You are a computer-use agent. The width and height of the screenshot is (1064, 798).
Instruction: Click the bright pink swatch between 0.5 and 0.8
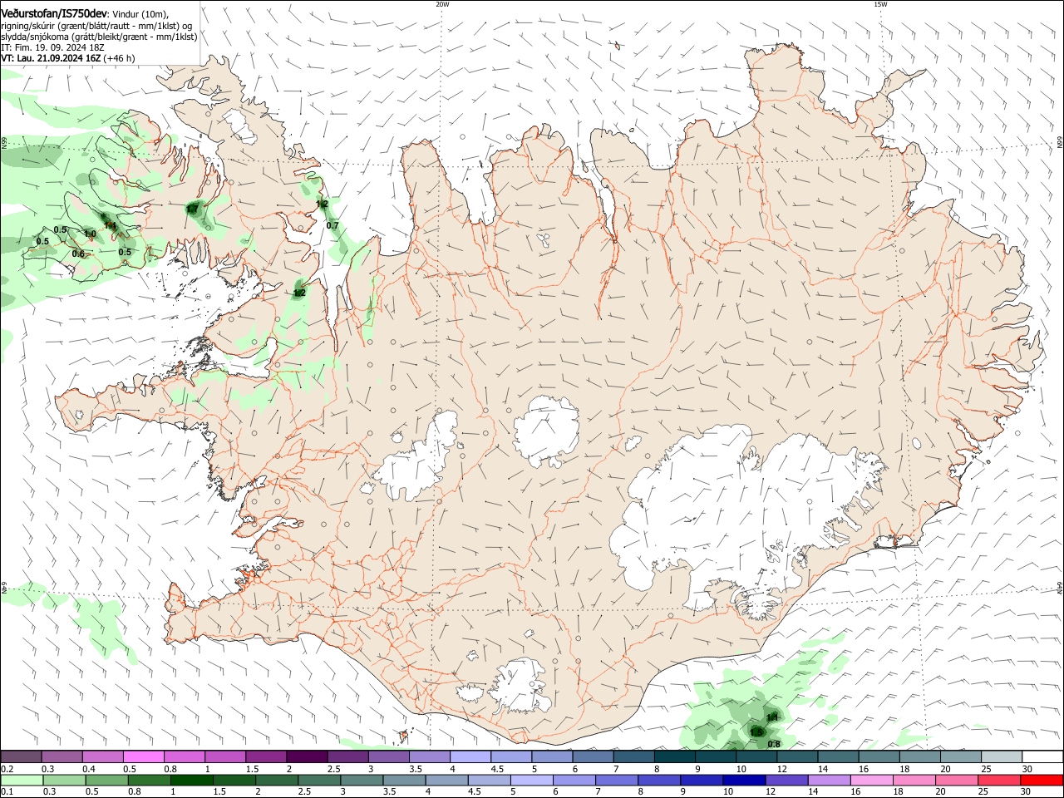(143, 756)
